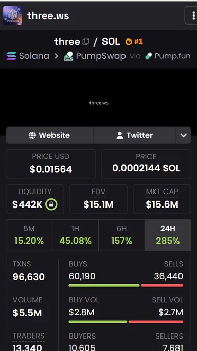Copy the three token address icon
This screenshot has height=351, width=197.
(x=86, y=42)
